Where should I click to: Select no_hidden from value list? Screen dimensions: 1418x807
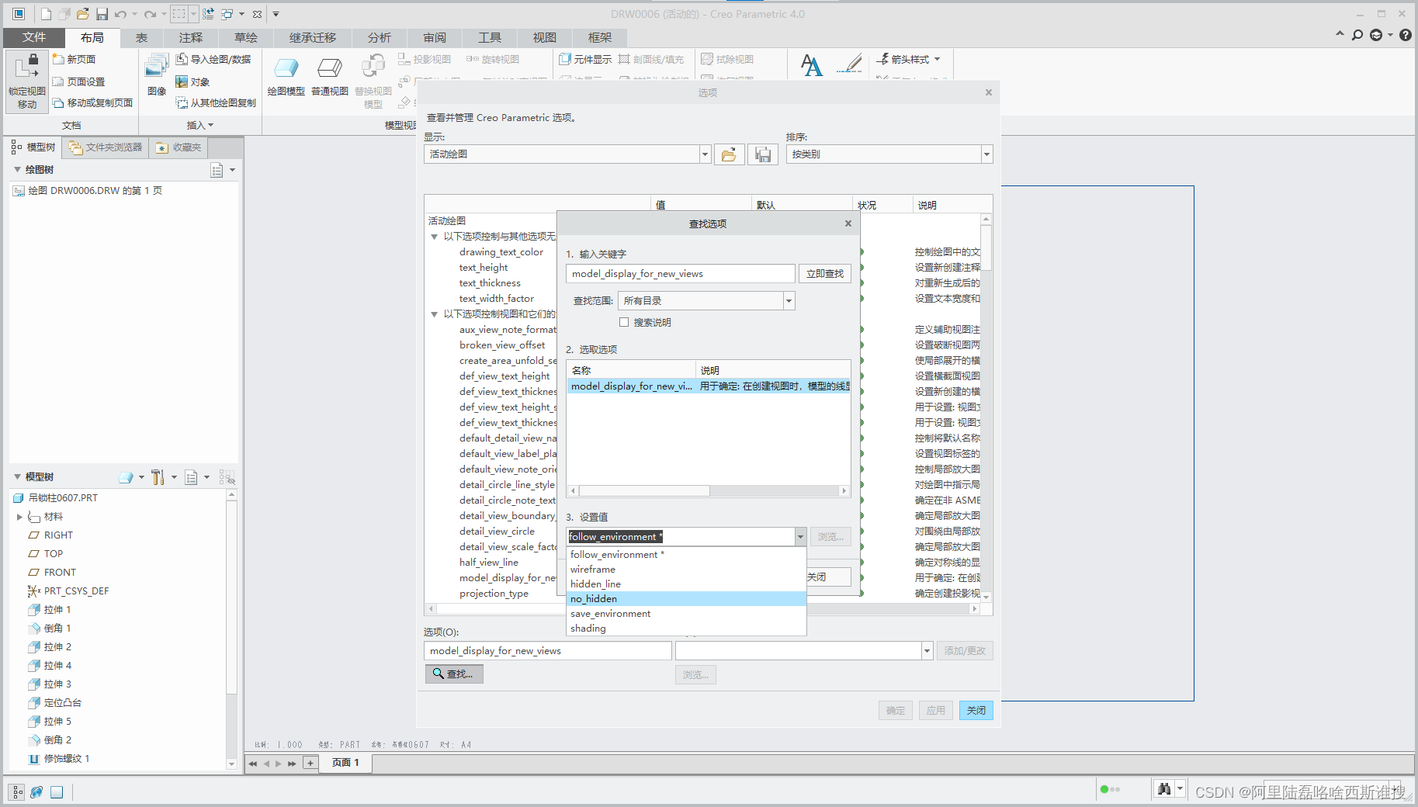coord(687,599)
